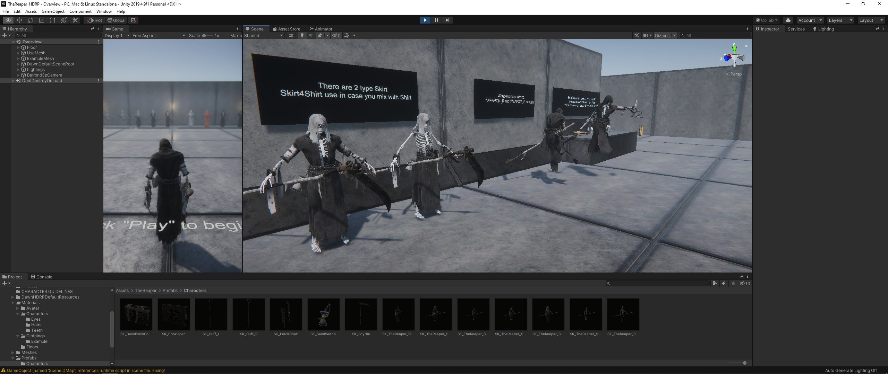Open Layout dropdown

point(871,20)
